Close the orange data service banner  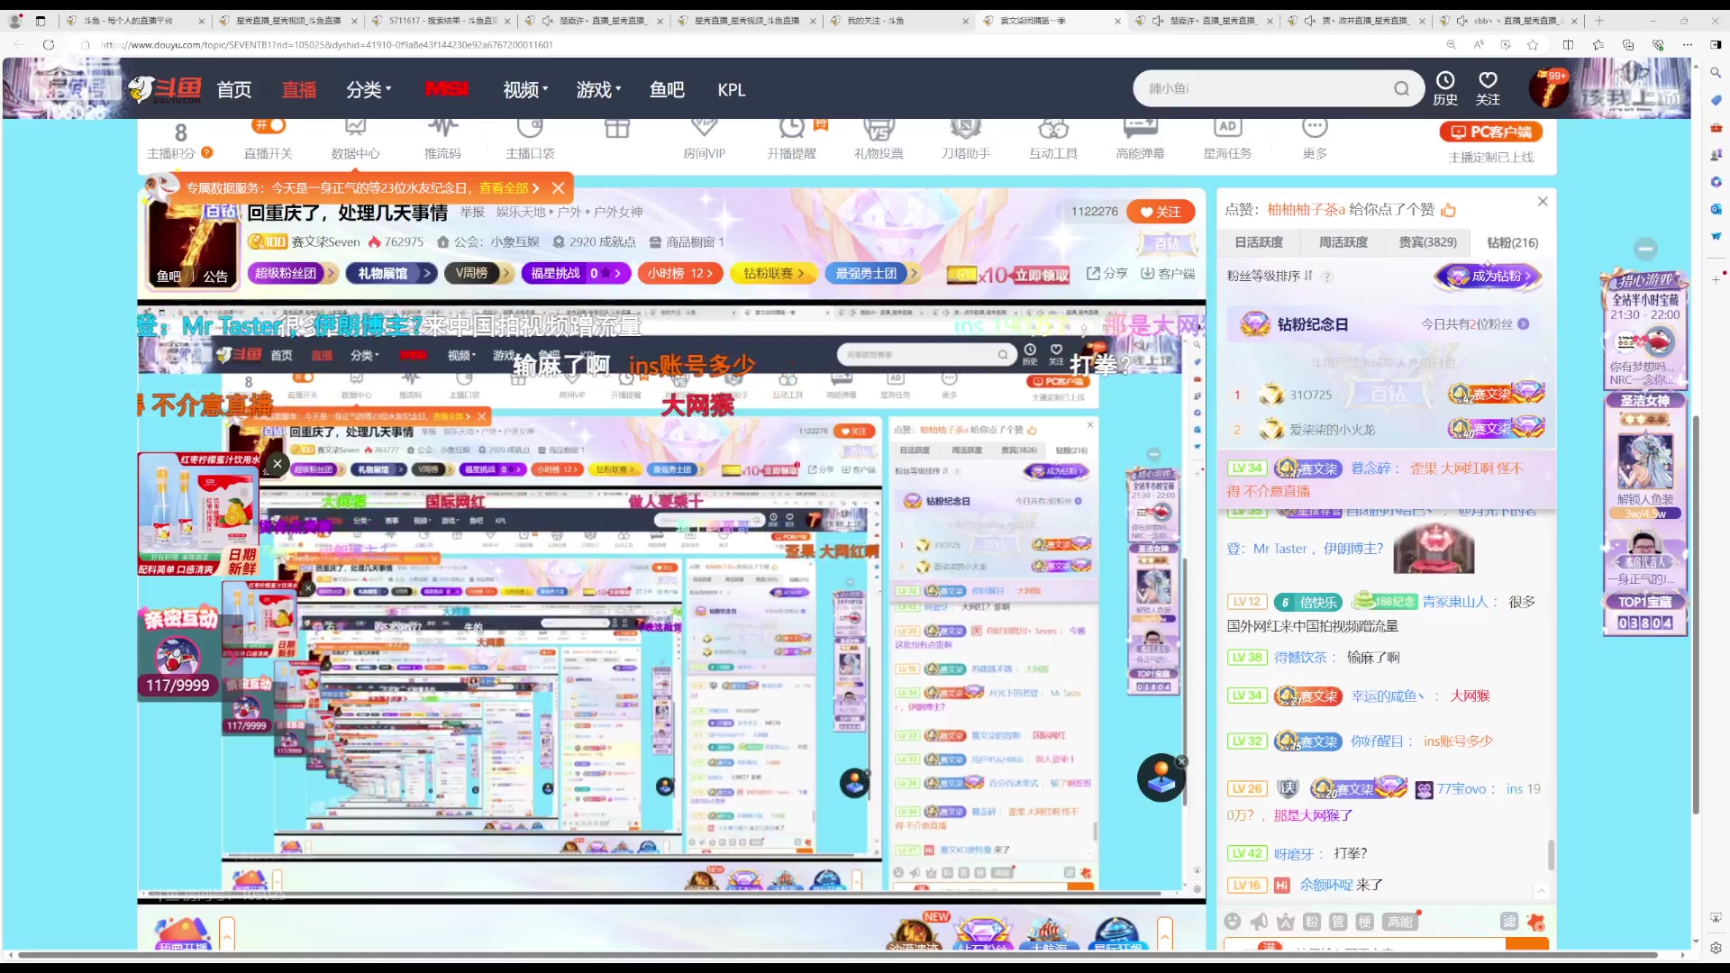click(558, 188)
